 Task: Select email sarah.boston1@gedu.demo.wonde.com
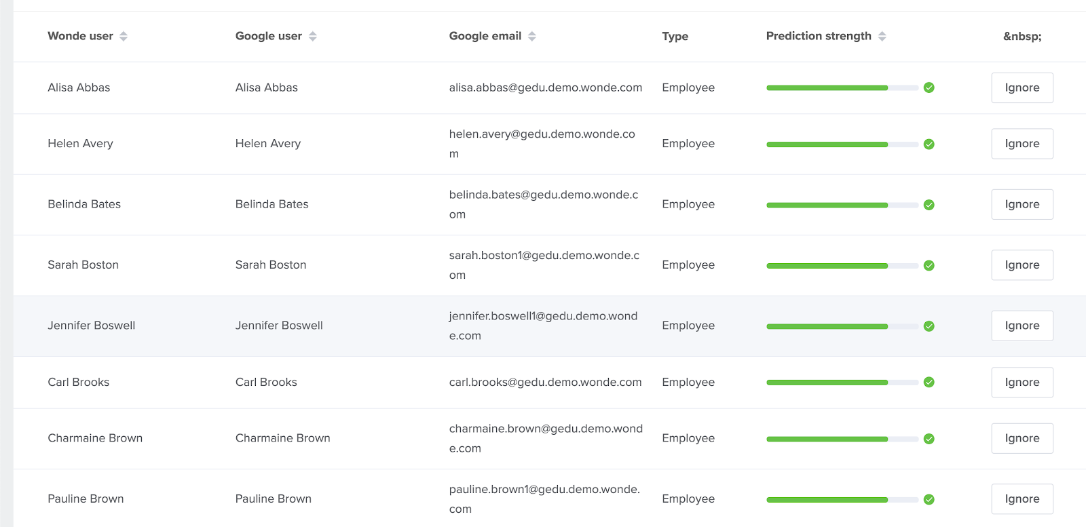pyautogui.click(x=544, y=265)
